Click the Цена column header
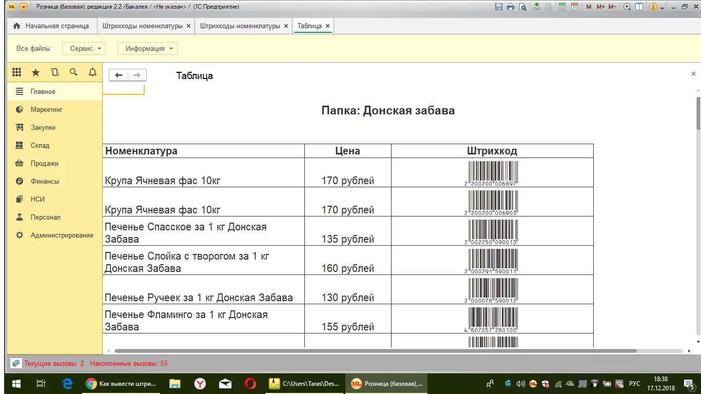 pyautogui.click(x=348, y=151)
